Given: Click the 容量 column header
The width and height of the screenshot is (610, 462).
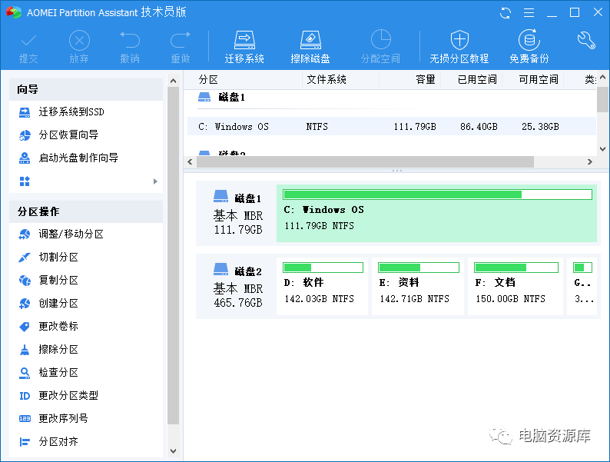Looking at the screenshot, I should point(425,80).
